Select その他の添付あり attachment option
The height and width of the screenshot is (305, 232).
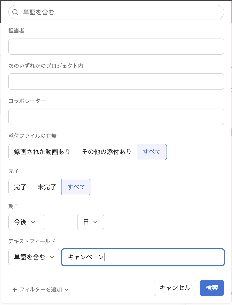[106, 152]
